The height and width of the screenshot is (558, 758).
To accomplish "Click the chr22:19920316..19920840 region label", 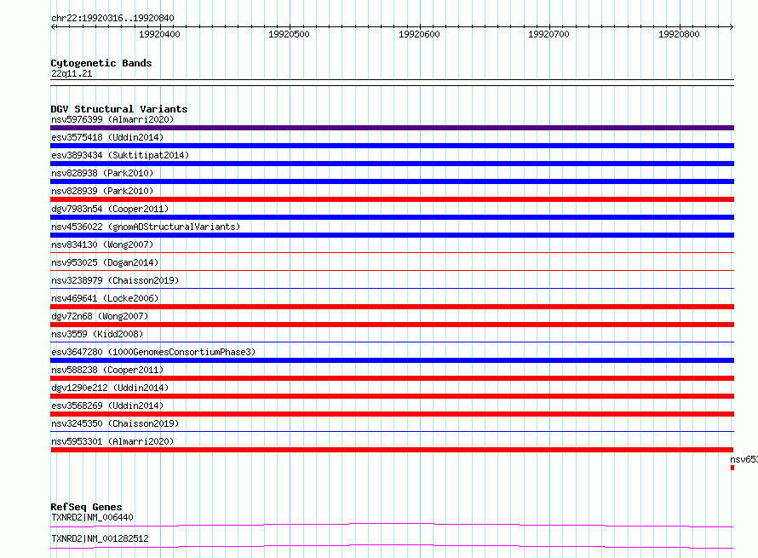I will pos(112,18).
